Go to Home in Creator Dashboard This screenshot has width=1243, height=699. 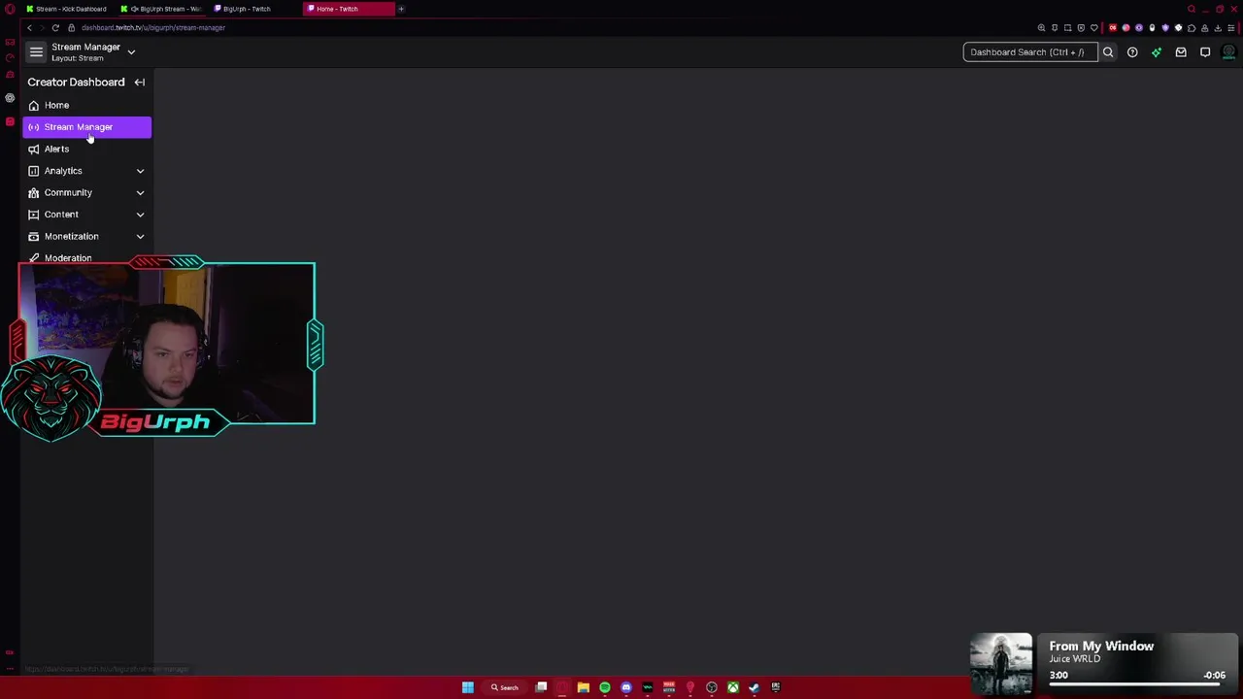click(86, 105)
